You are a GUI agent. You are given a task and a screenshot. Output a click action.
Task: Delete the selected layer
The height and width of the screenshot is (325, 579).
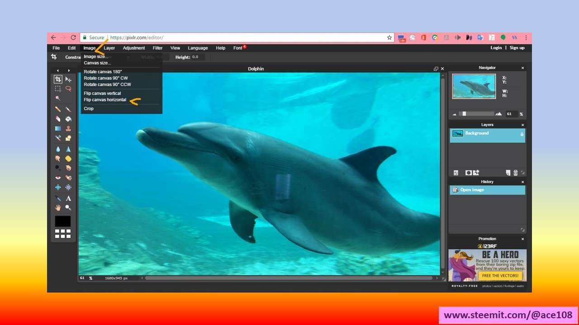(515, 173)
